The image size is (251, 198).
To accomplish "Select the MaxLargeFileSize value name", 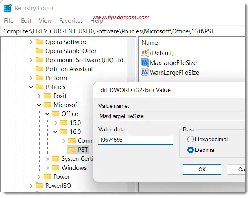I will 173,63.
